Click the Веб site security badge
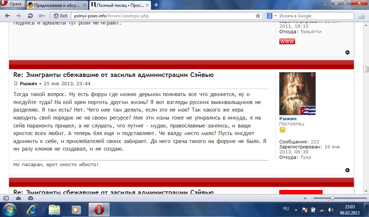This screenshot has width=369, height=217. [x=61, y=16]
